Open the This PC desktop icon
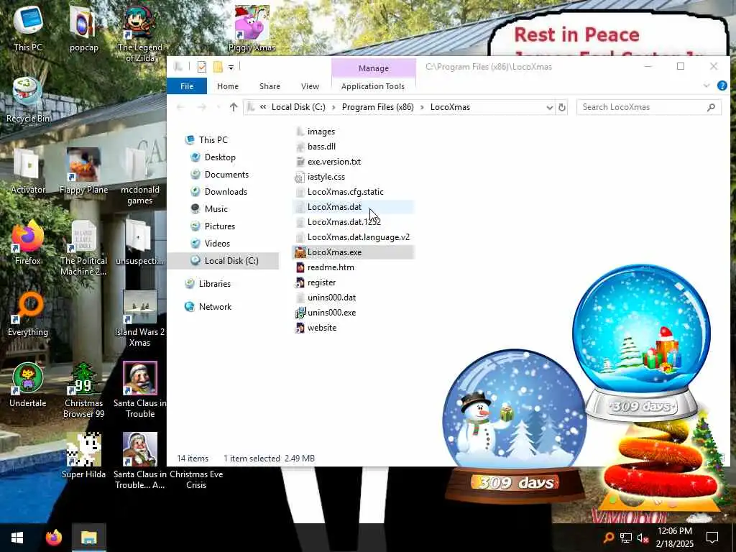The height and width of the screenshot is (552, 736). pos(28,28)
